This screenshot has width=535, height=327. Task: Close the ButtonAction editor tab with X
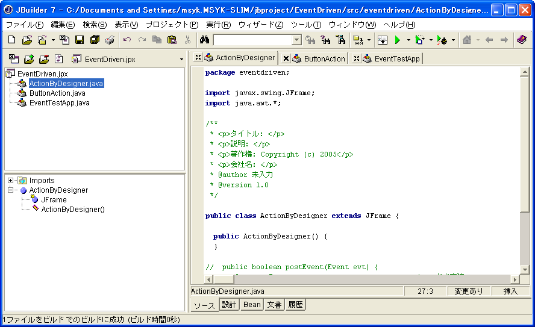click(x=286, y=58)
